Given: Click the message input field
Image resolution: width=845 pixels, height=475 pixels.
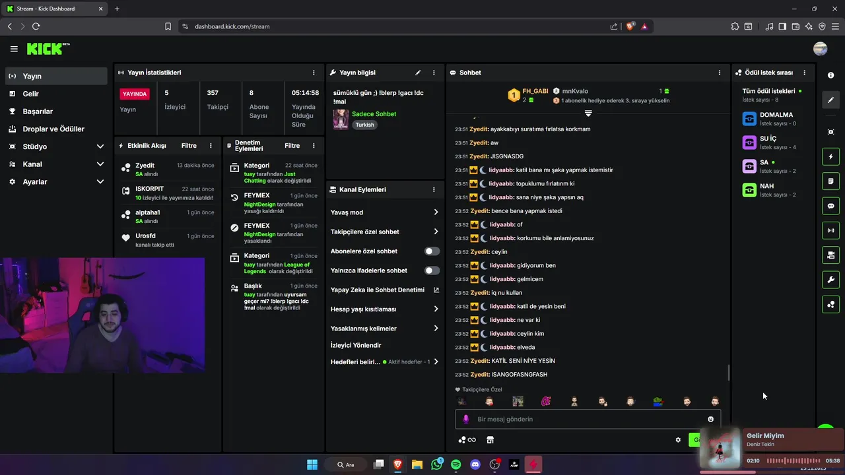Looking at the screenshot, I should click(588, 419).
